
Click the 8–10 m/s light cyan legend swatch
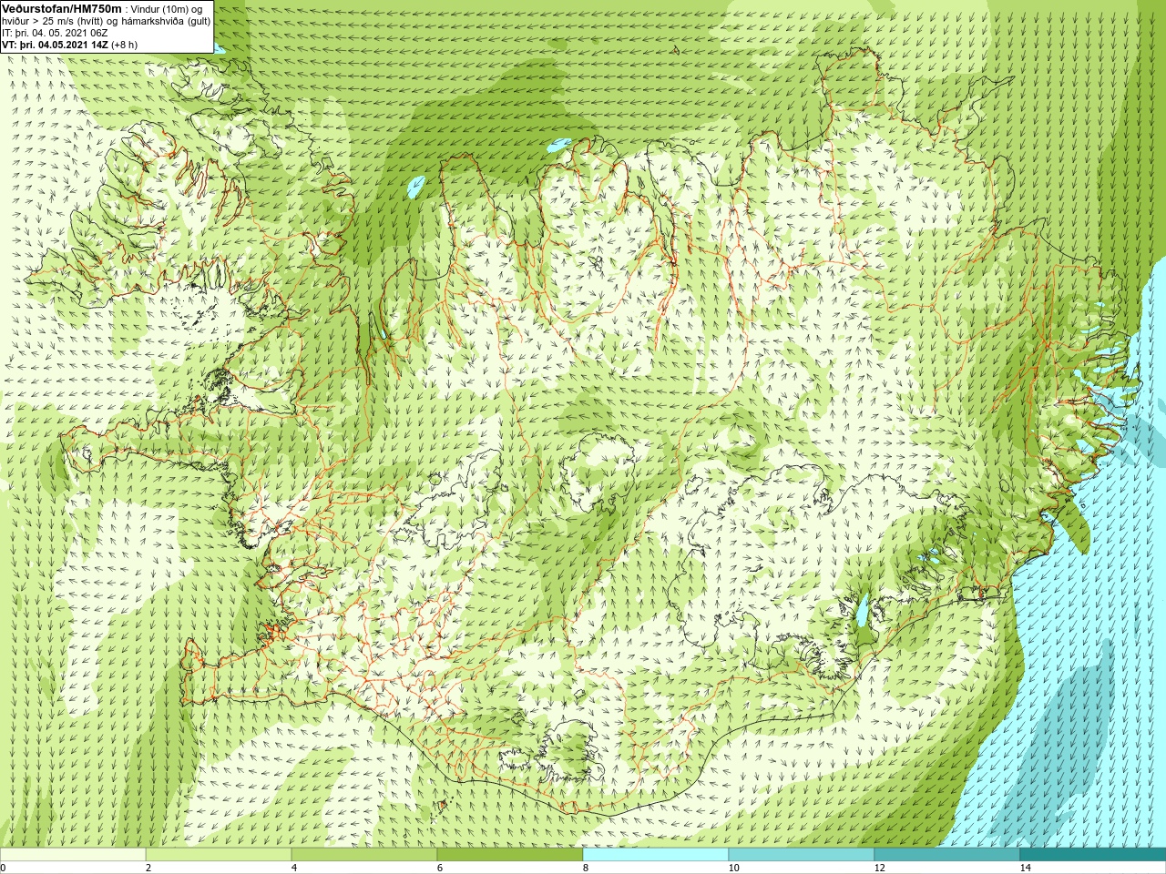(656, 855)
